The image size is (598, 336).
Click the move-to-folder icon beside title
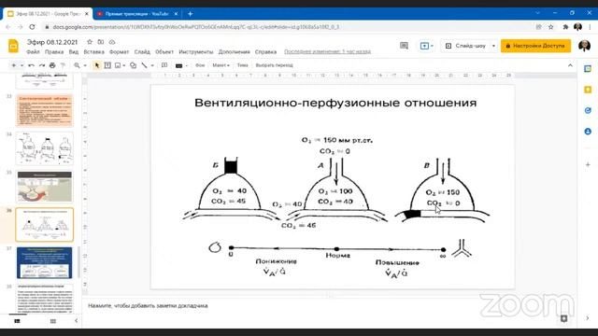coord(101,42)
